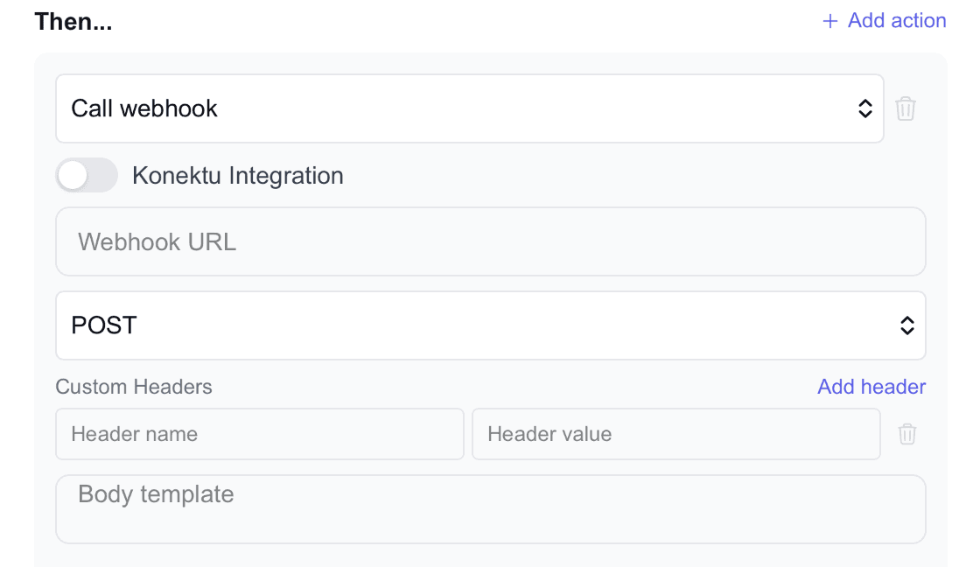Focus the Body template text area
Screen dimensions: 973x567
(x=490, y=509)
